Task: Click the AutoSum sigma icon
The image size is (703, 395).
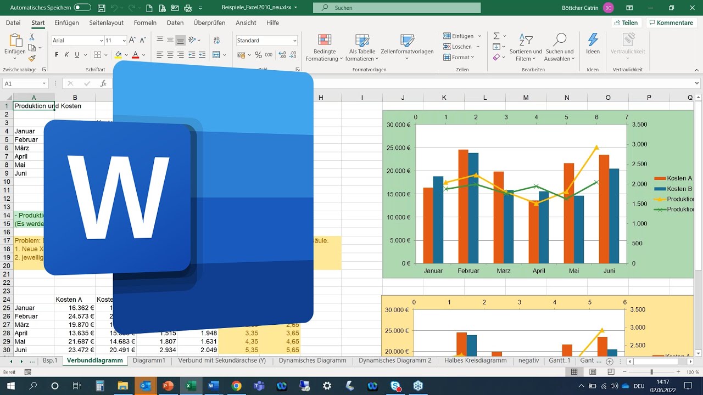Action: coord(496,36)
